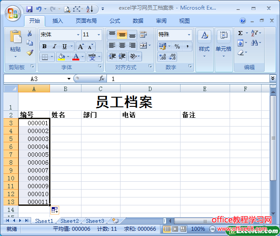Apply comma style to numbers
This screenshot has width=280, height=236.
187,46
